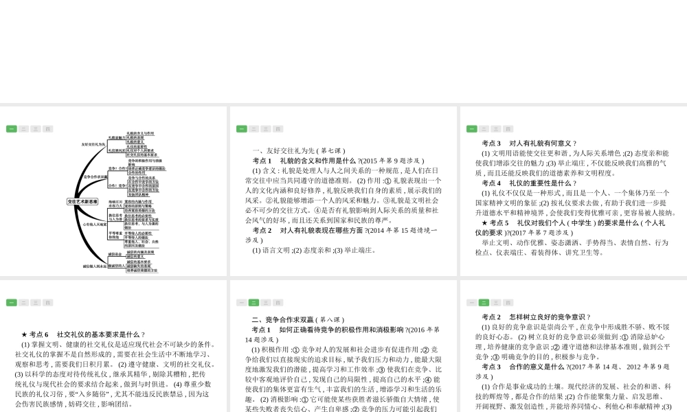Click the line (1)语言文明;(2)态度亲和
The height and width of the screenshot is (412, 687).
point(314,251)
